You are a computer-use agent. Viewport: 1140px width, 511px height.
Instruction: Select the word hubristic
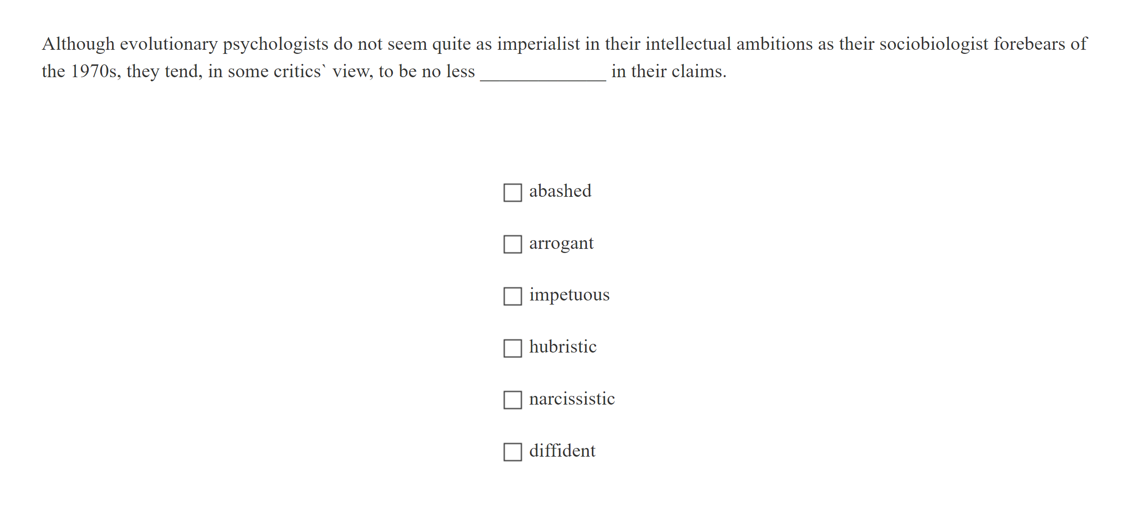563,347
